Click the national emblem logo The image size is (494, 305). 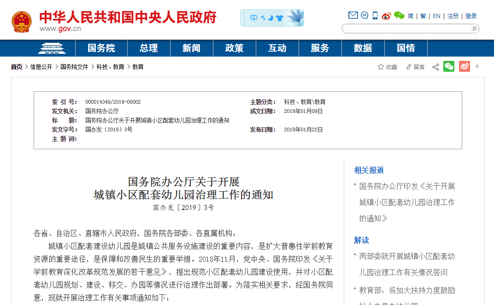point(22,22)
